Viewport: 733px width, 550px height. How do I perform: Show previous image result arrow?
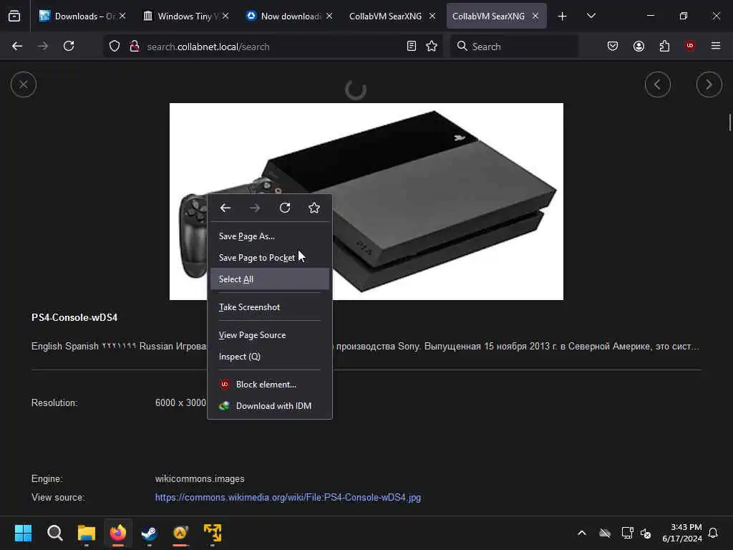[x=658, y=85]
